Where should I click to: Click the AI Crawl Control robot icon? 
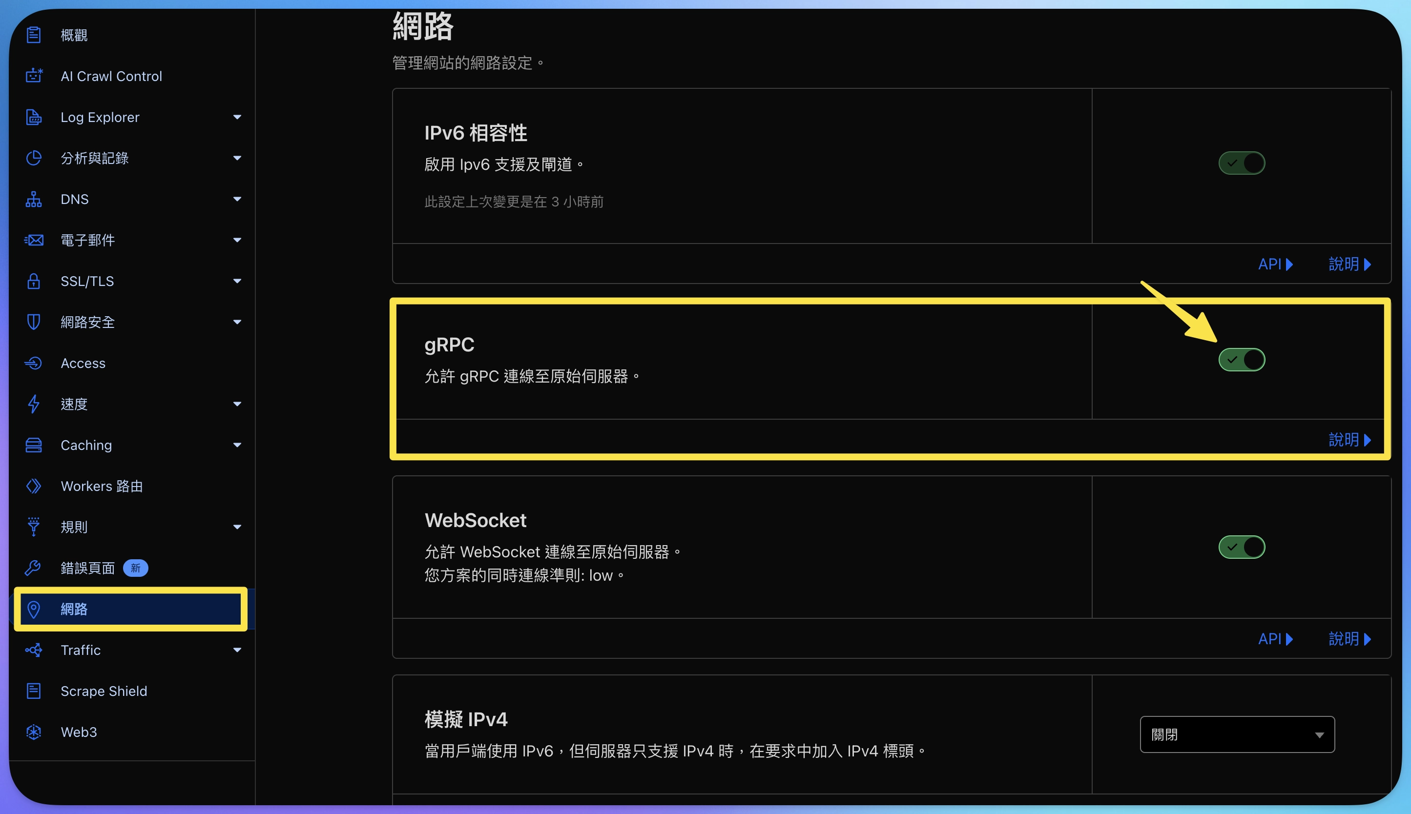34,76
